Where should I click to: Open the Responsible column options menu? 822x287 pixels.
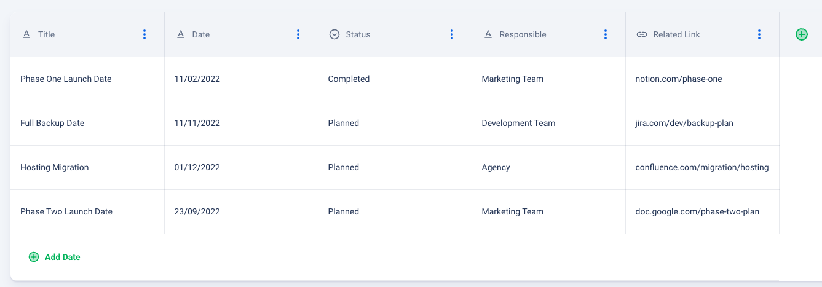click(606, 34)
